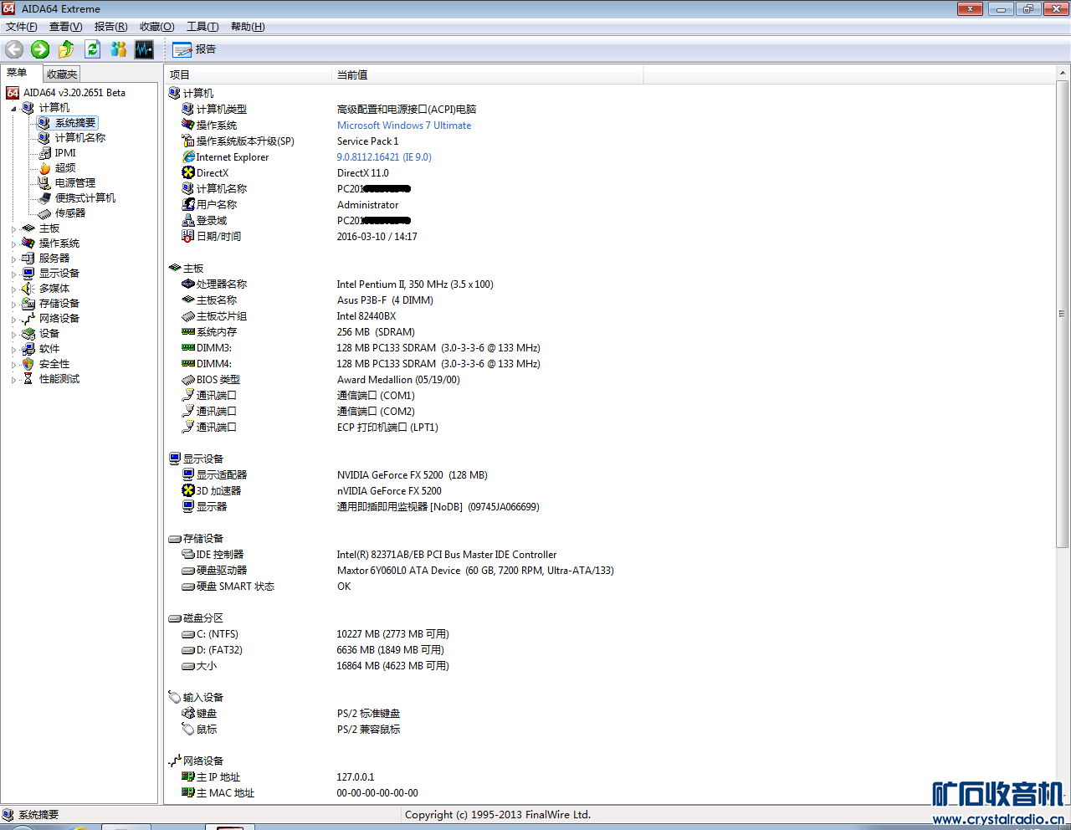The image size is (1071, 830).
Task: Click the 用户名称 row icon
Action: (x=188, y=205)
